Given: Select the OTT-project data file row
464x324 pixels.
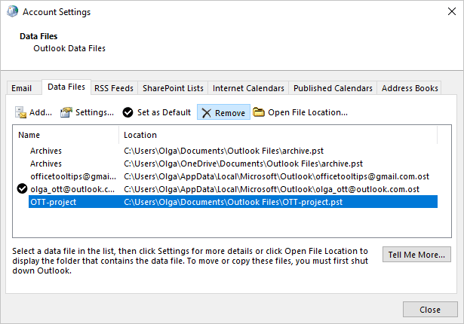Looking at the screenshot, I should (x=233, y=202).
